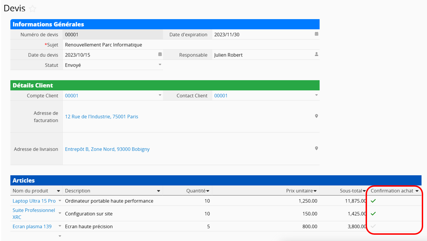Image resolution: width=427 pixels, height=241 pixels.
Task: Open Prix unitaire column arrow
Action: 315,191
